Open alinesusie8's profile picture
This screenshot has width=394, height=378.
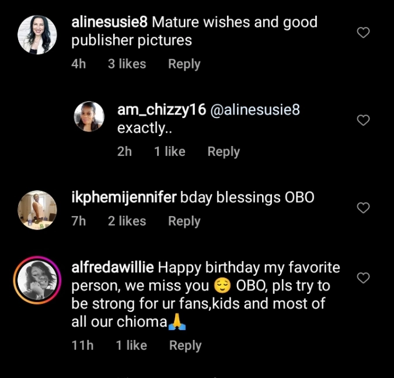[37, 34]
